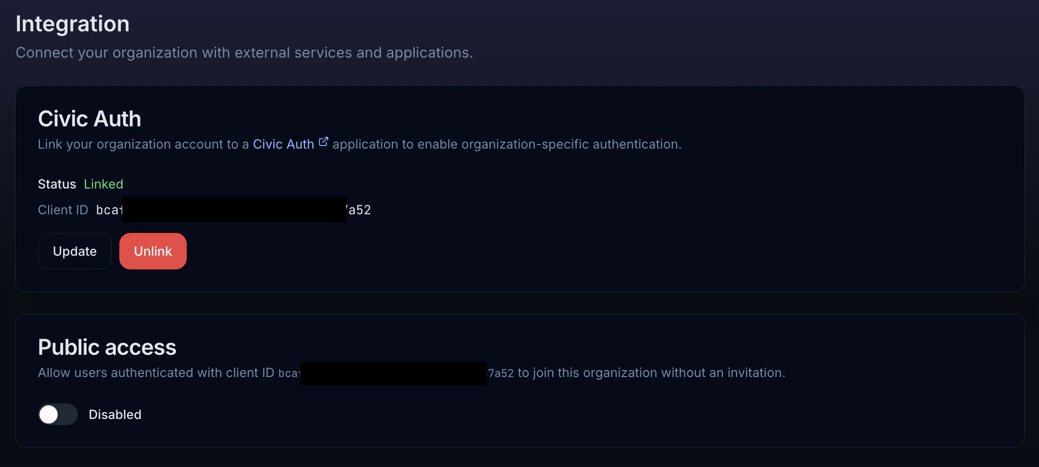1039x467 pixels.
Task: Click the Update button
Action: click(74, 251)
